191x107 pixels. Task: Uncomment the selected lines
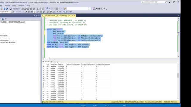[60, 12]
